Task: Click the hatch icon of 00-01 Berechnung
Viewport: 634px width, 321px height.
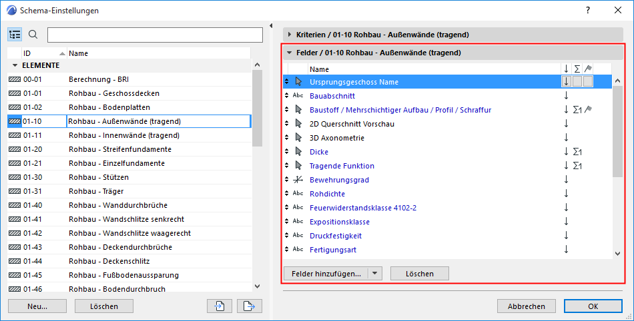Action: [15, 79]
